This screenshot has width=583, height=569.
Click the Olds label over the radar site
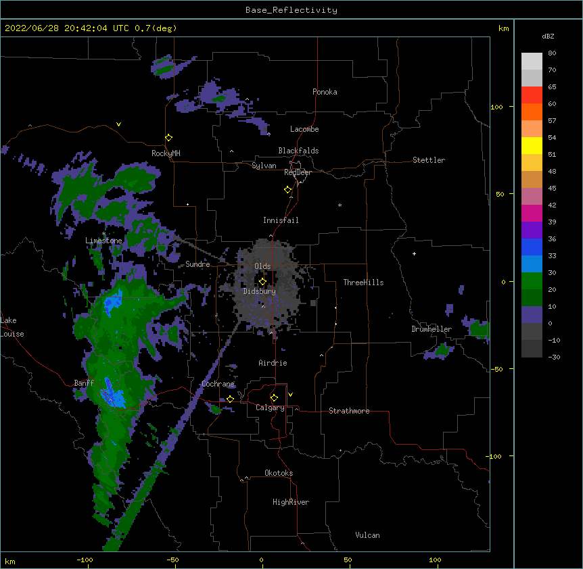tap(262, 266)
